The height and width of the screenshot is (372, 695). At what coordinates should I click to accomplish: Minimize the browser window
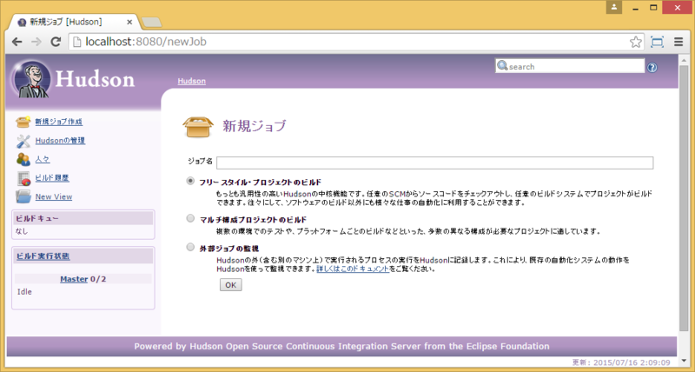coord(636,8)
